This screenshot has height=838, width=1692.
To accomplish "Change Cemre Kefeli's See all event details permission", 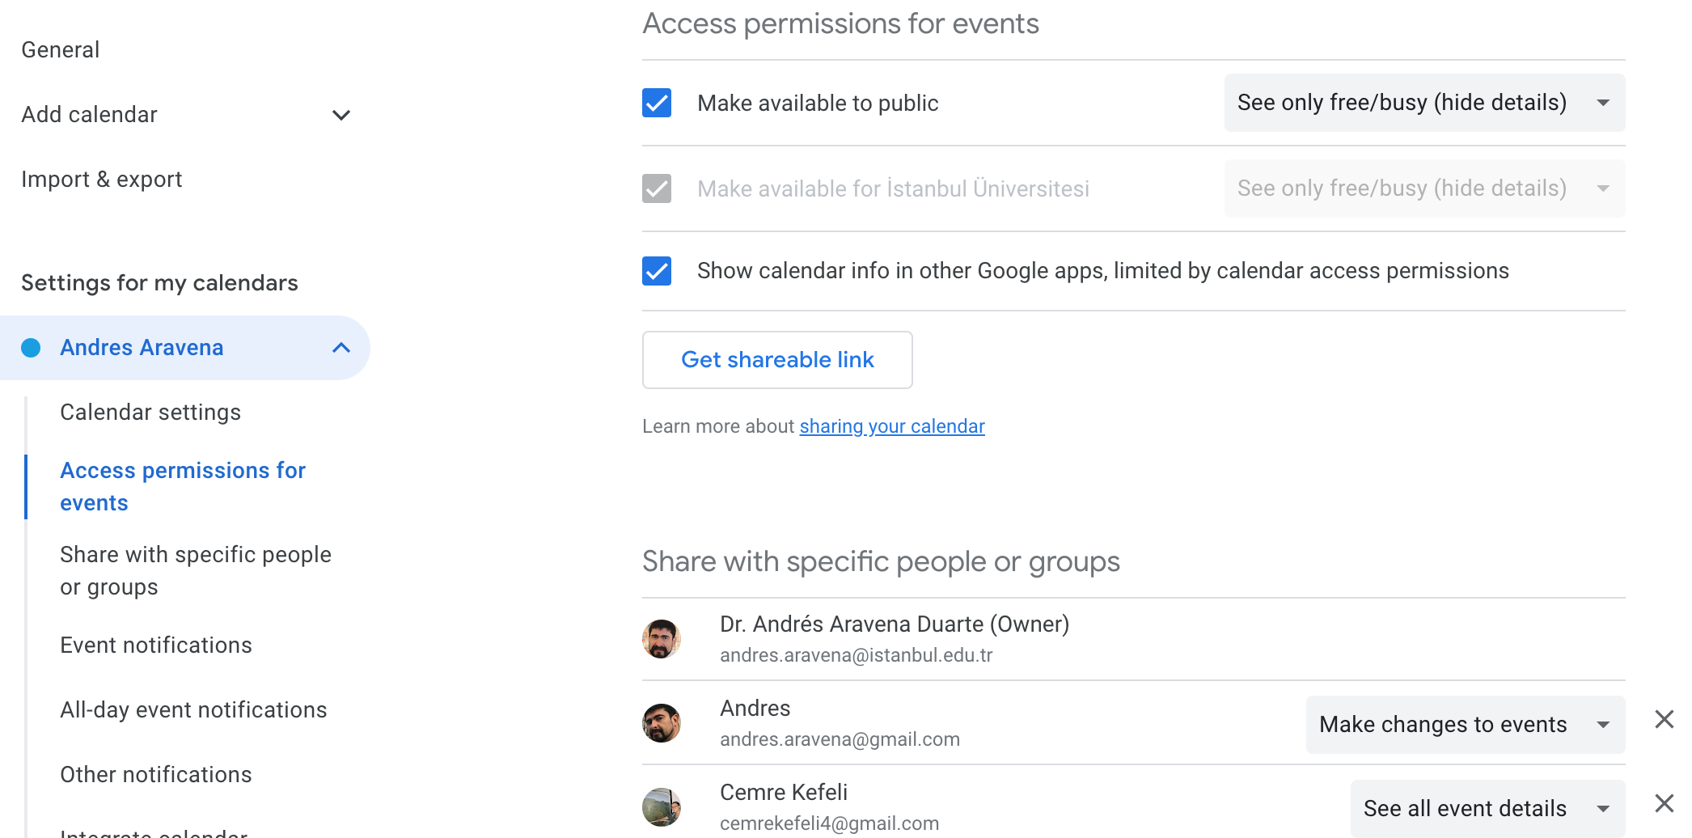I will coord(1487,808).
